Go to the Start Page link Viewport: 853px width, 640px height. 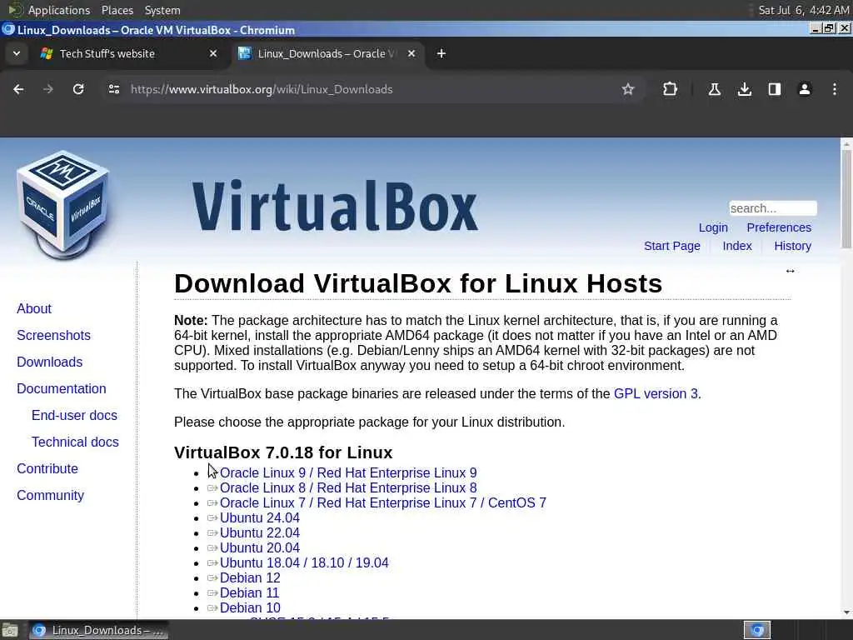click(672, 246)
